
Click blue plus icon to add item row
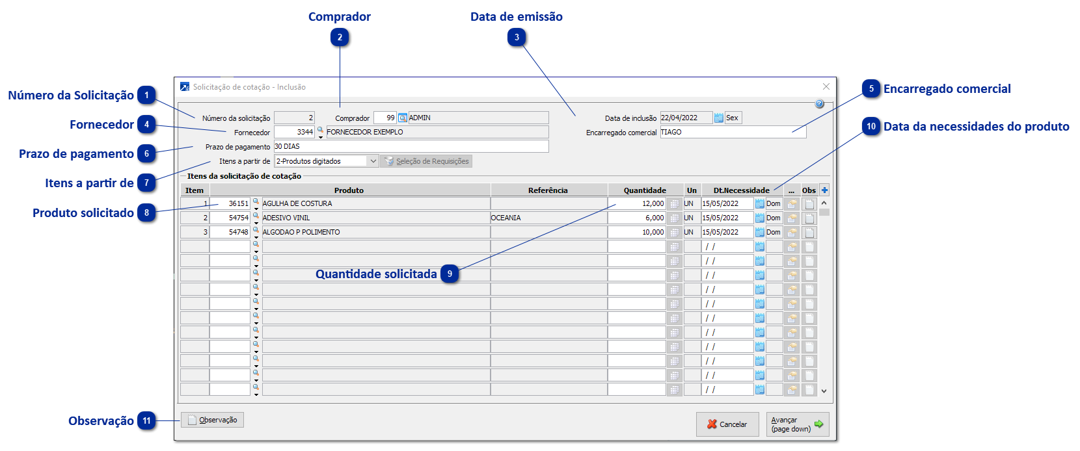pyautogui.click(x=824, y=190)
